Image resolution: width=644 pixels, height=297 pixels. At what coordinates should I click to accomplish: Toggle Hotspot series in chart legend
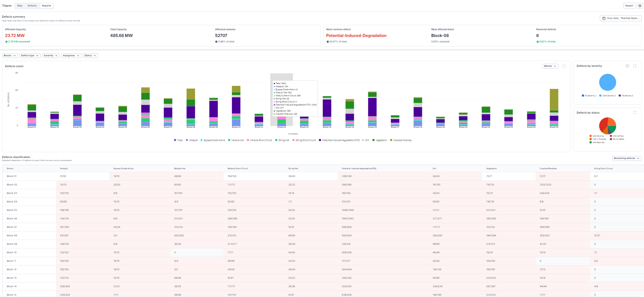click(x=192, y=140)
